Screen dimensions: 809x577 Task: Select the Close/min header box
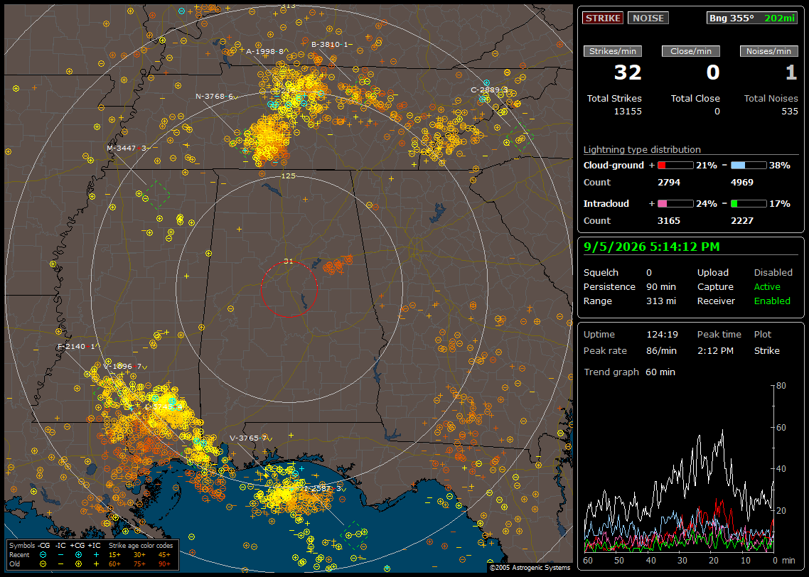pyautogui.click(x=691, y=51)
